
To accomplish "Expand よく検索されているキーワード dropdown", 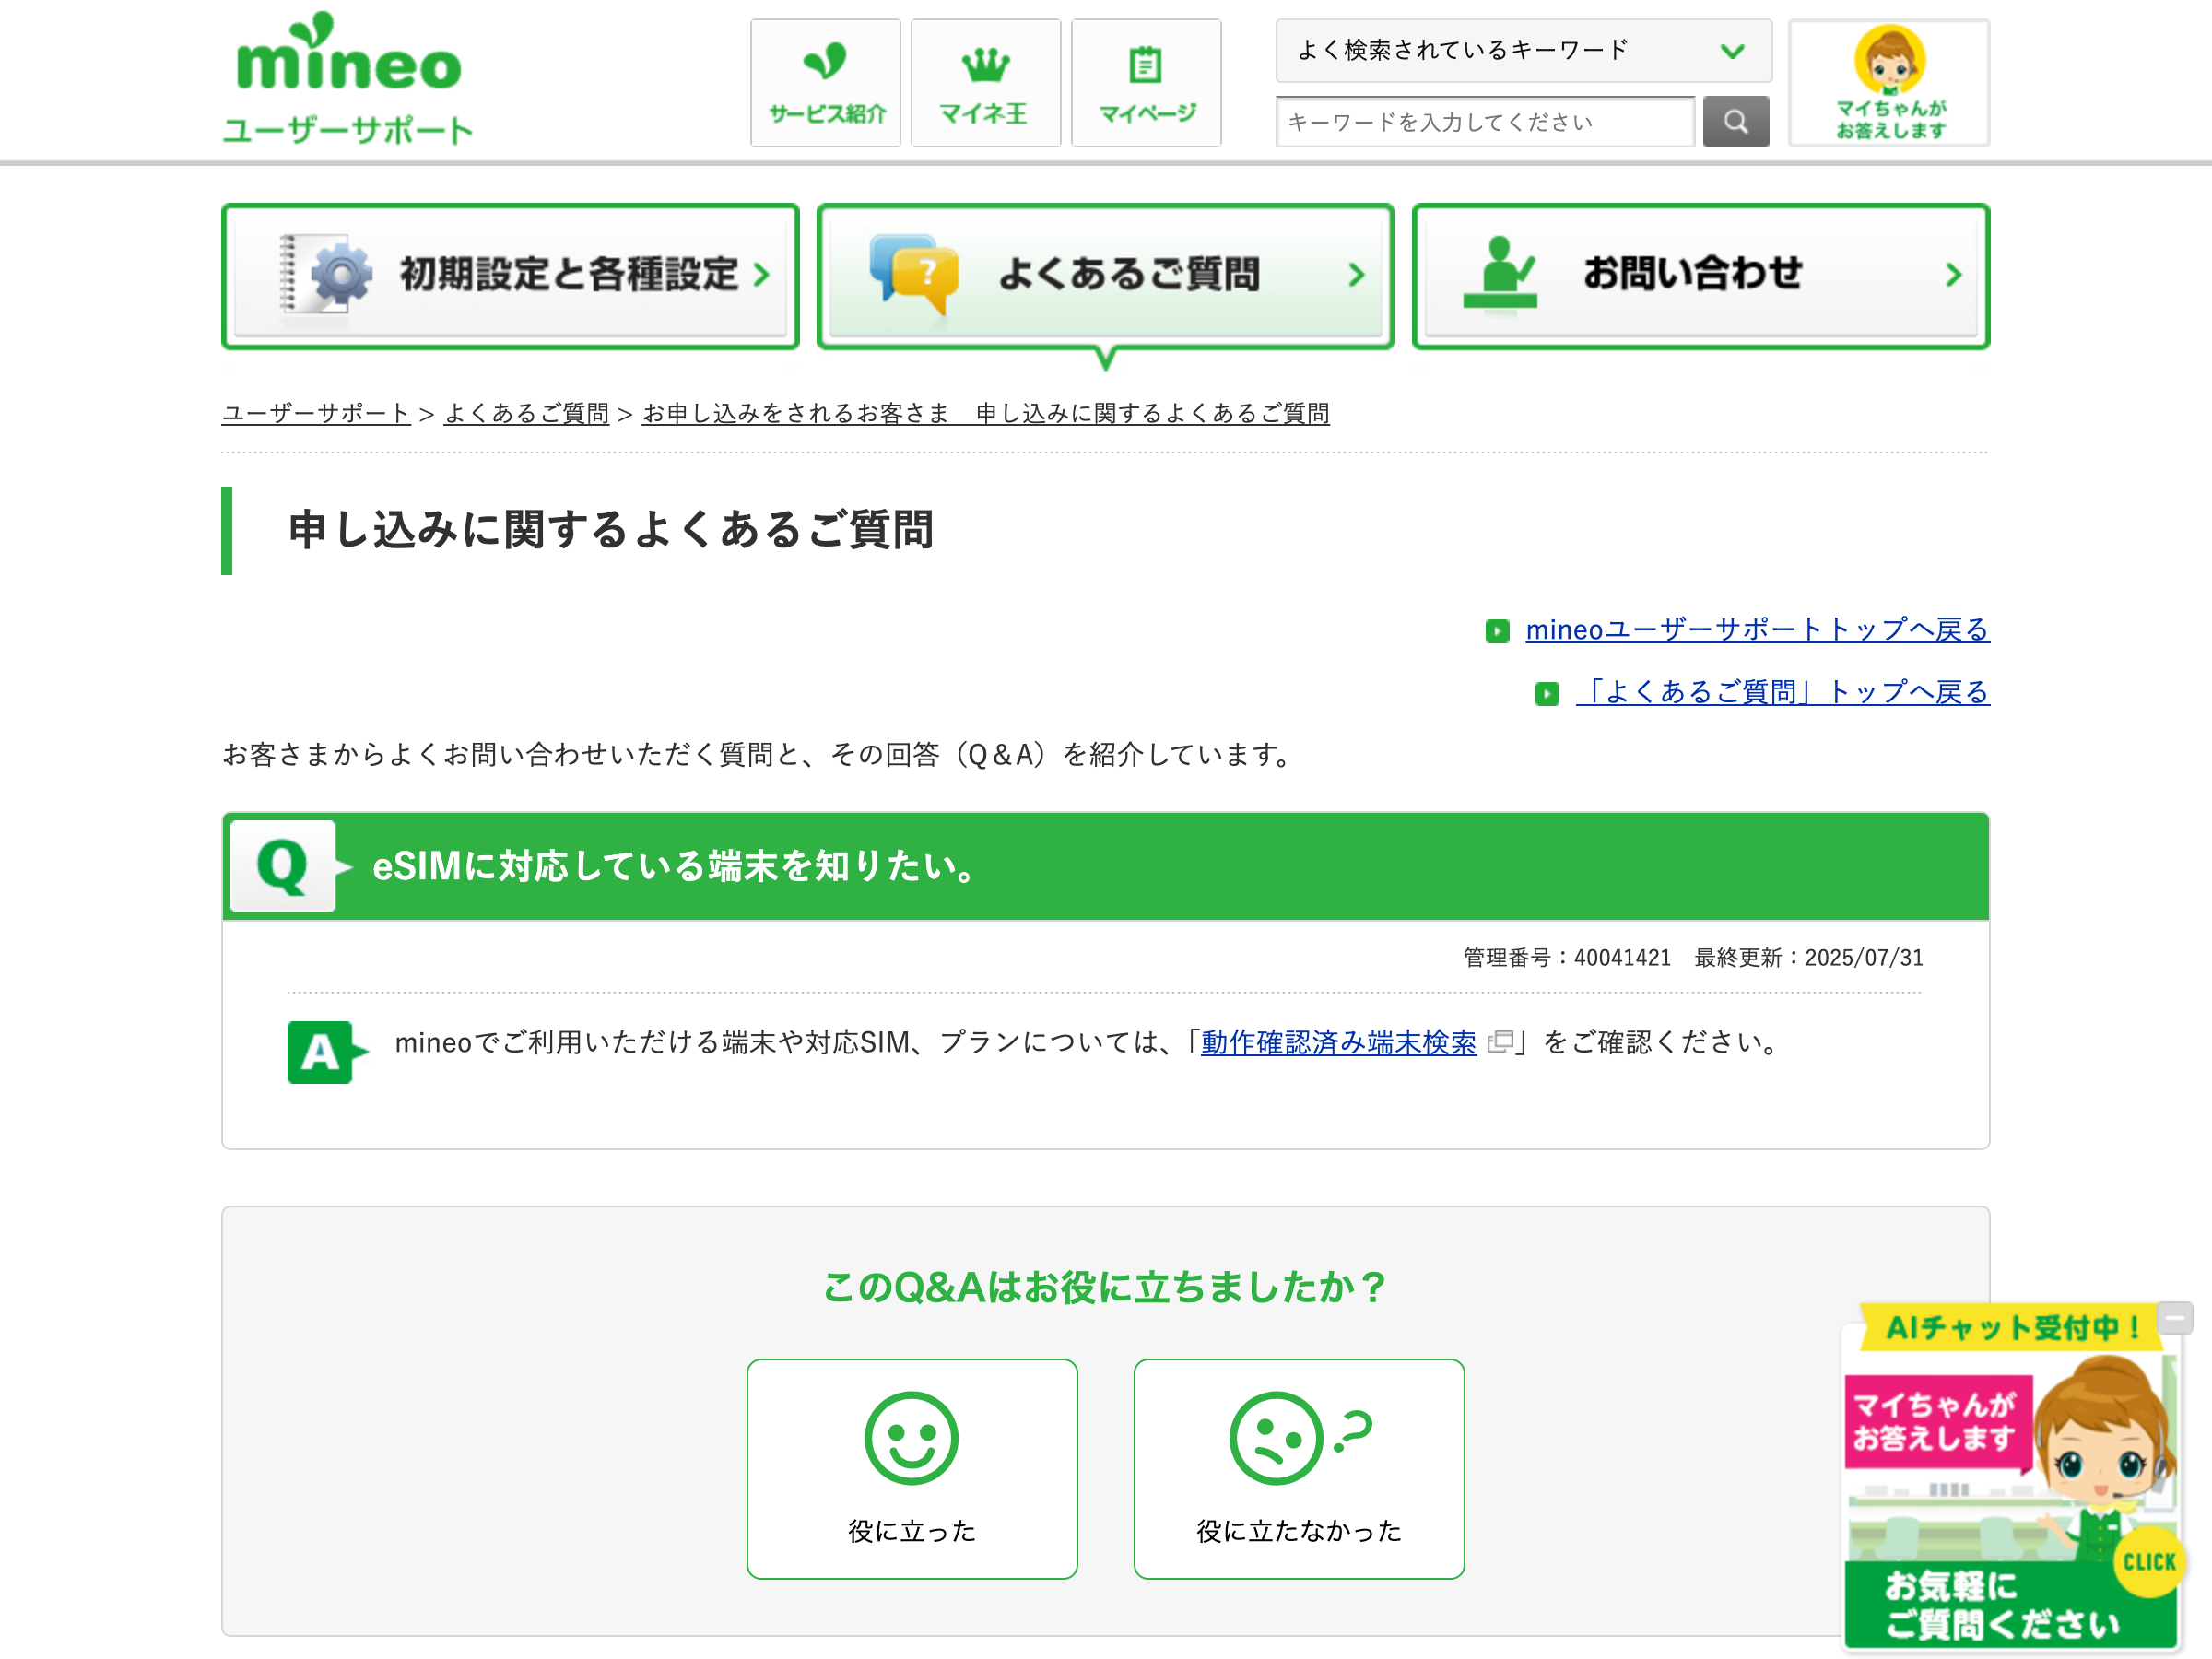I will click(1523, 50).
